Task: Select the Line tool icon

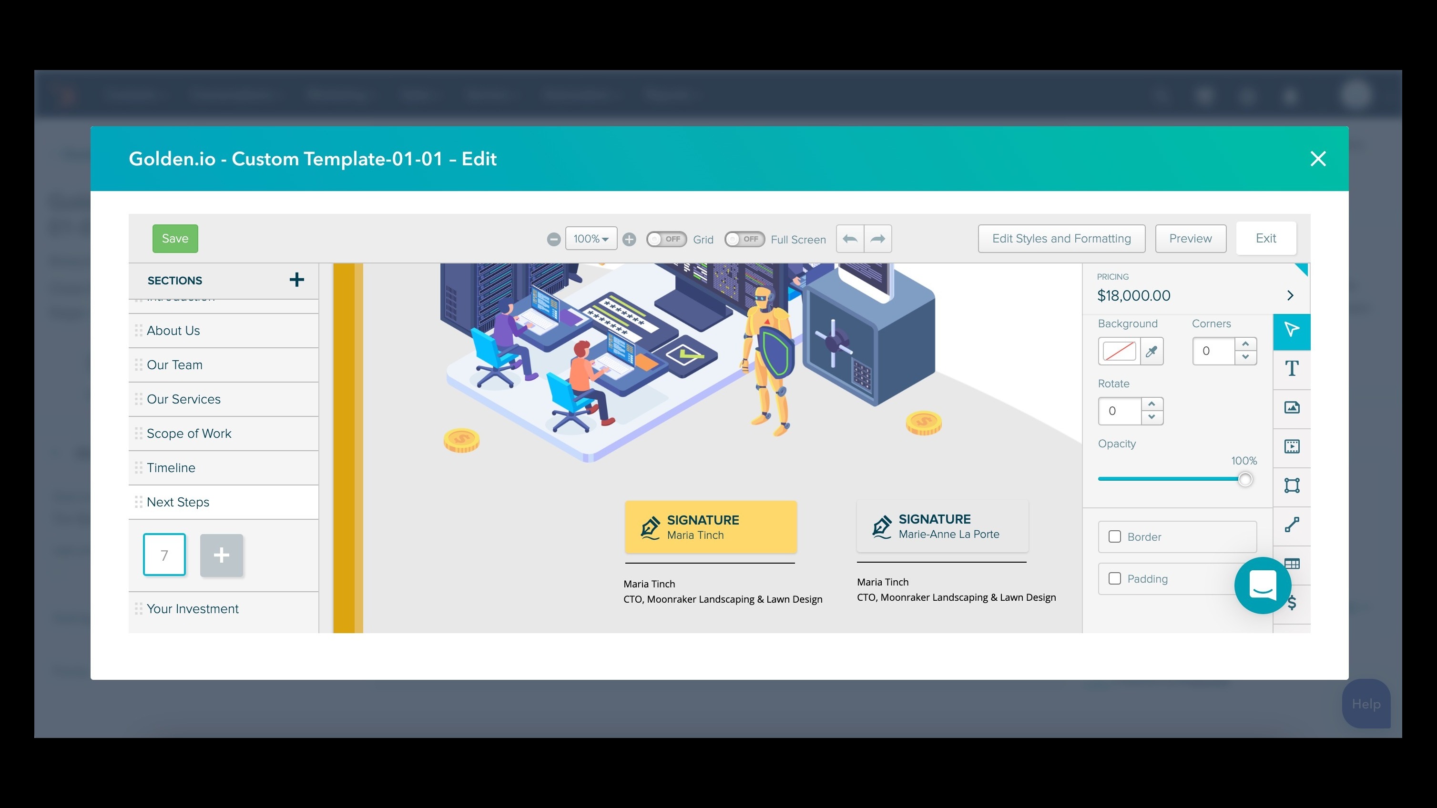Action: pos(1292,525)
